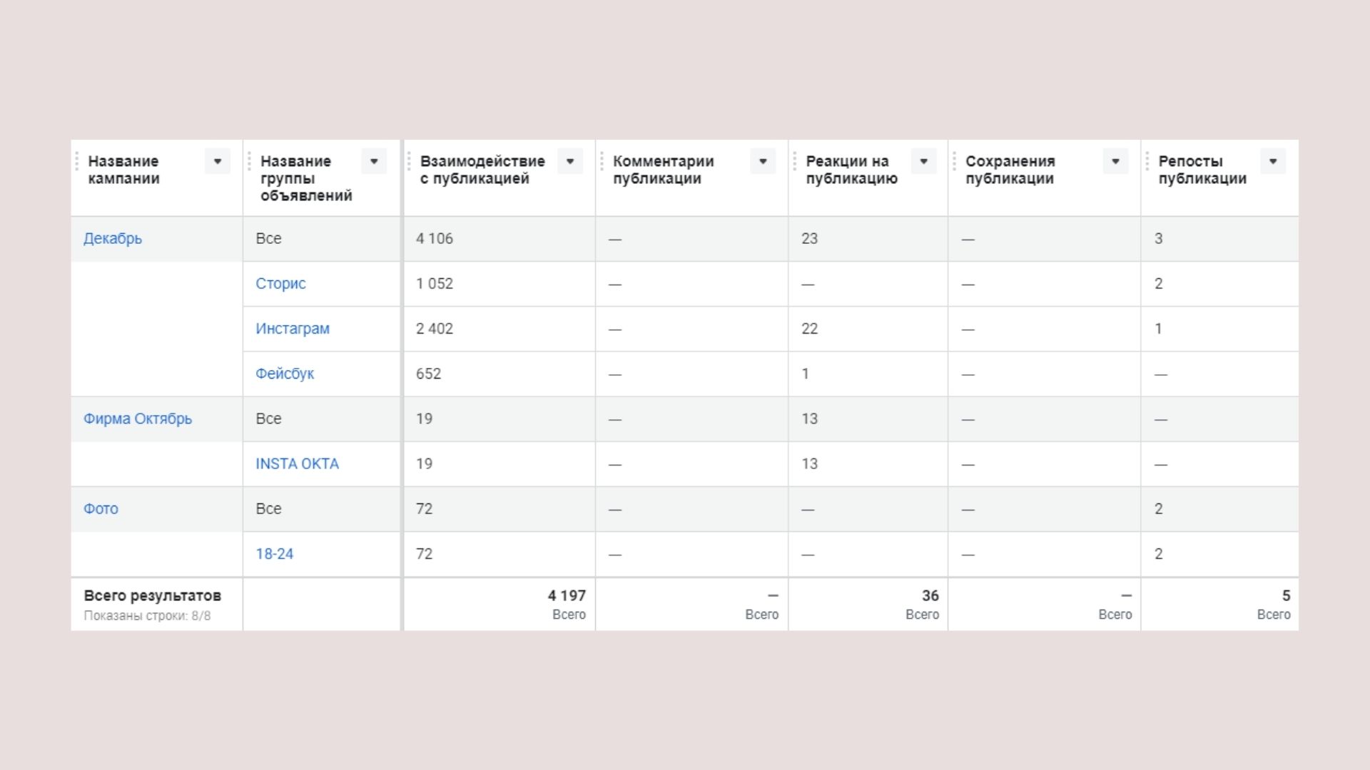Open the Сторис ad set
The image size is (1370, 770).
(x=280, y=284)
